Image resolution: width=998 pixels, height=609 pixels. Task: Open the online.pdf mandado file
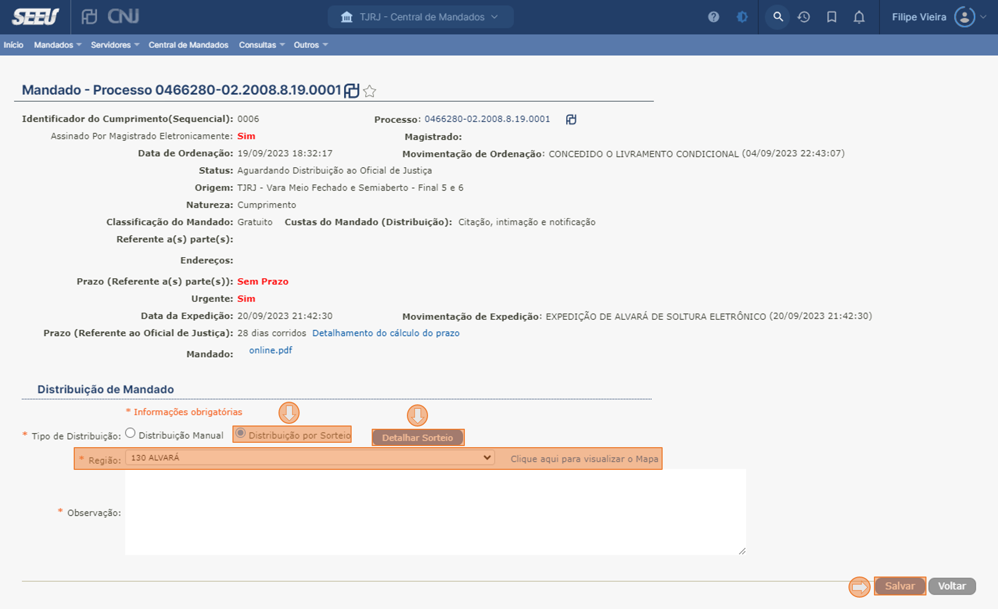pos(270,350)
